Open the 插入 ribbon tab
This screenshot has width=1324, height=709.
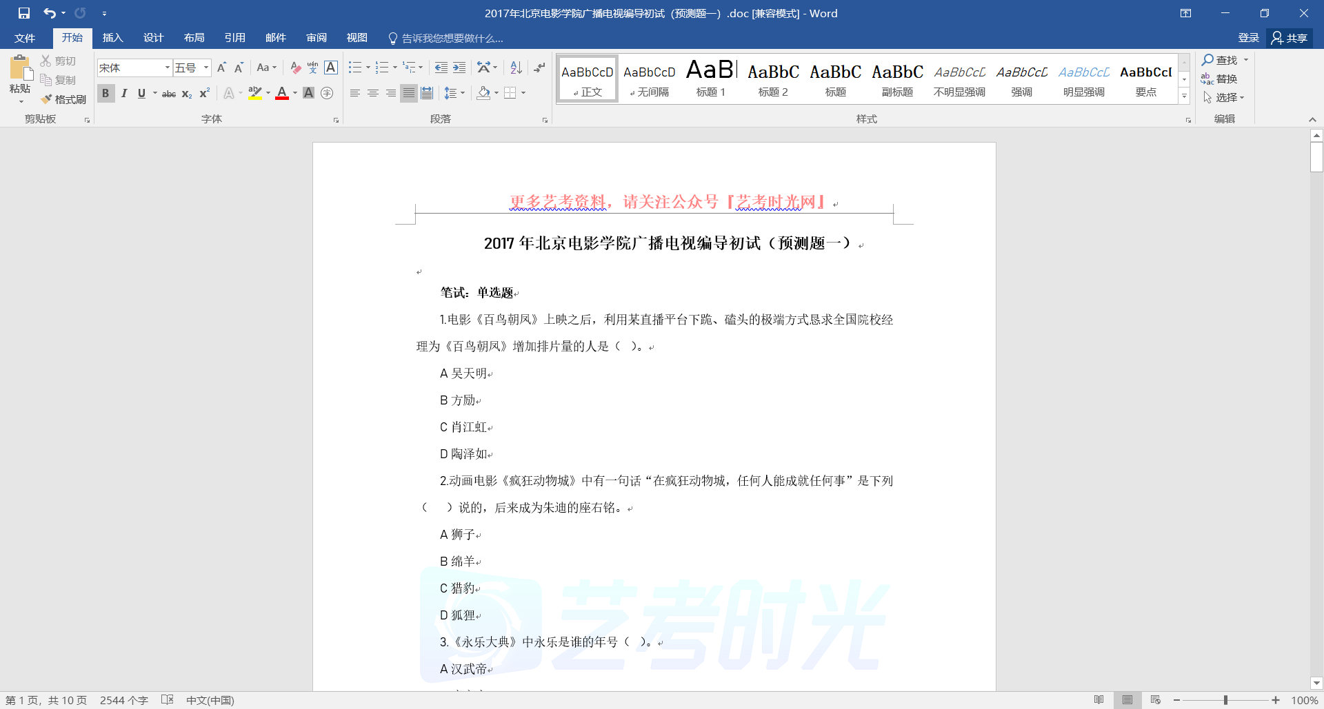click(x=112, y=38)
